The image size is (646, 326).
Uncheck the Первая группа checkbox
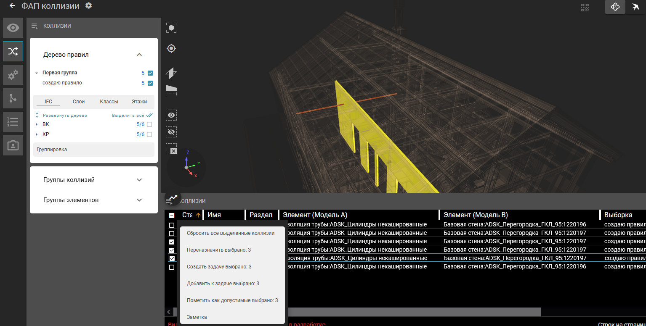pyautogui.click(x=150, y=73)
